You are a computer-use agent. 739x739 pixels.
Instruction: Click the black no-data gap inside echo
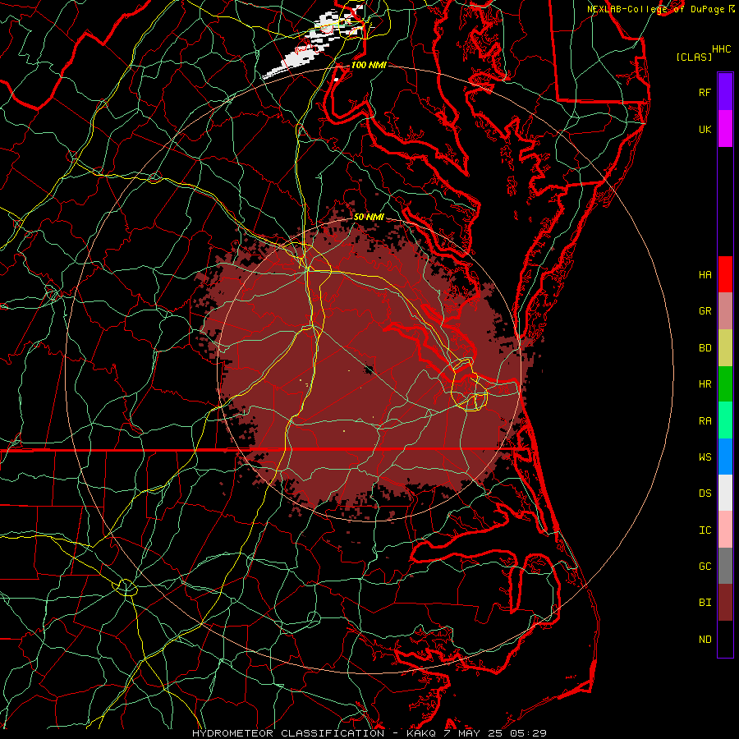pyautogui.click(x=369, y=369)
